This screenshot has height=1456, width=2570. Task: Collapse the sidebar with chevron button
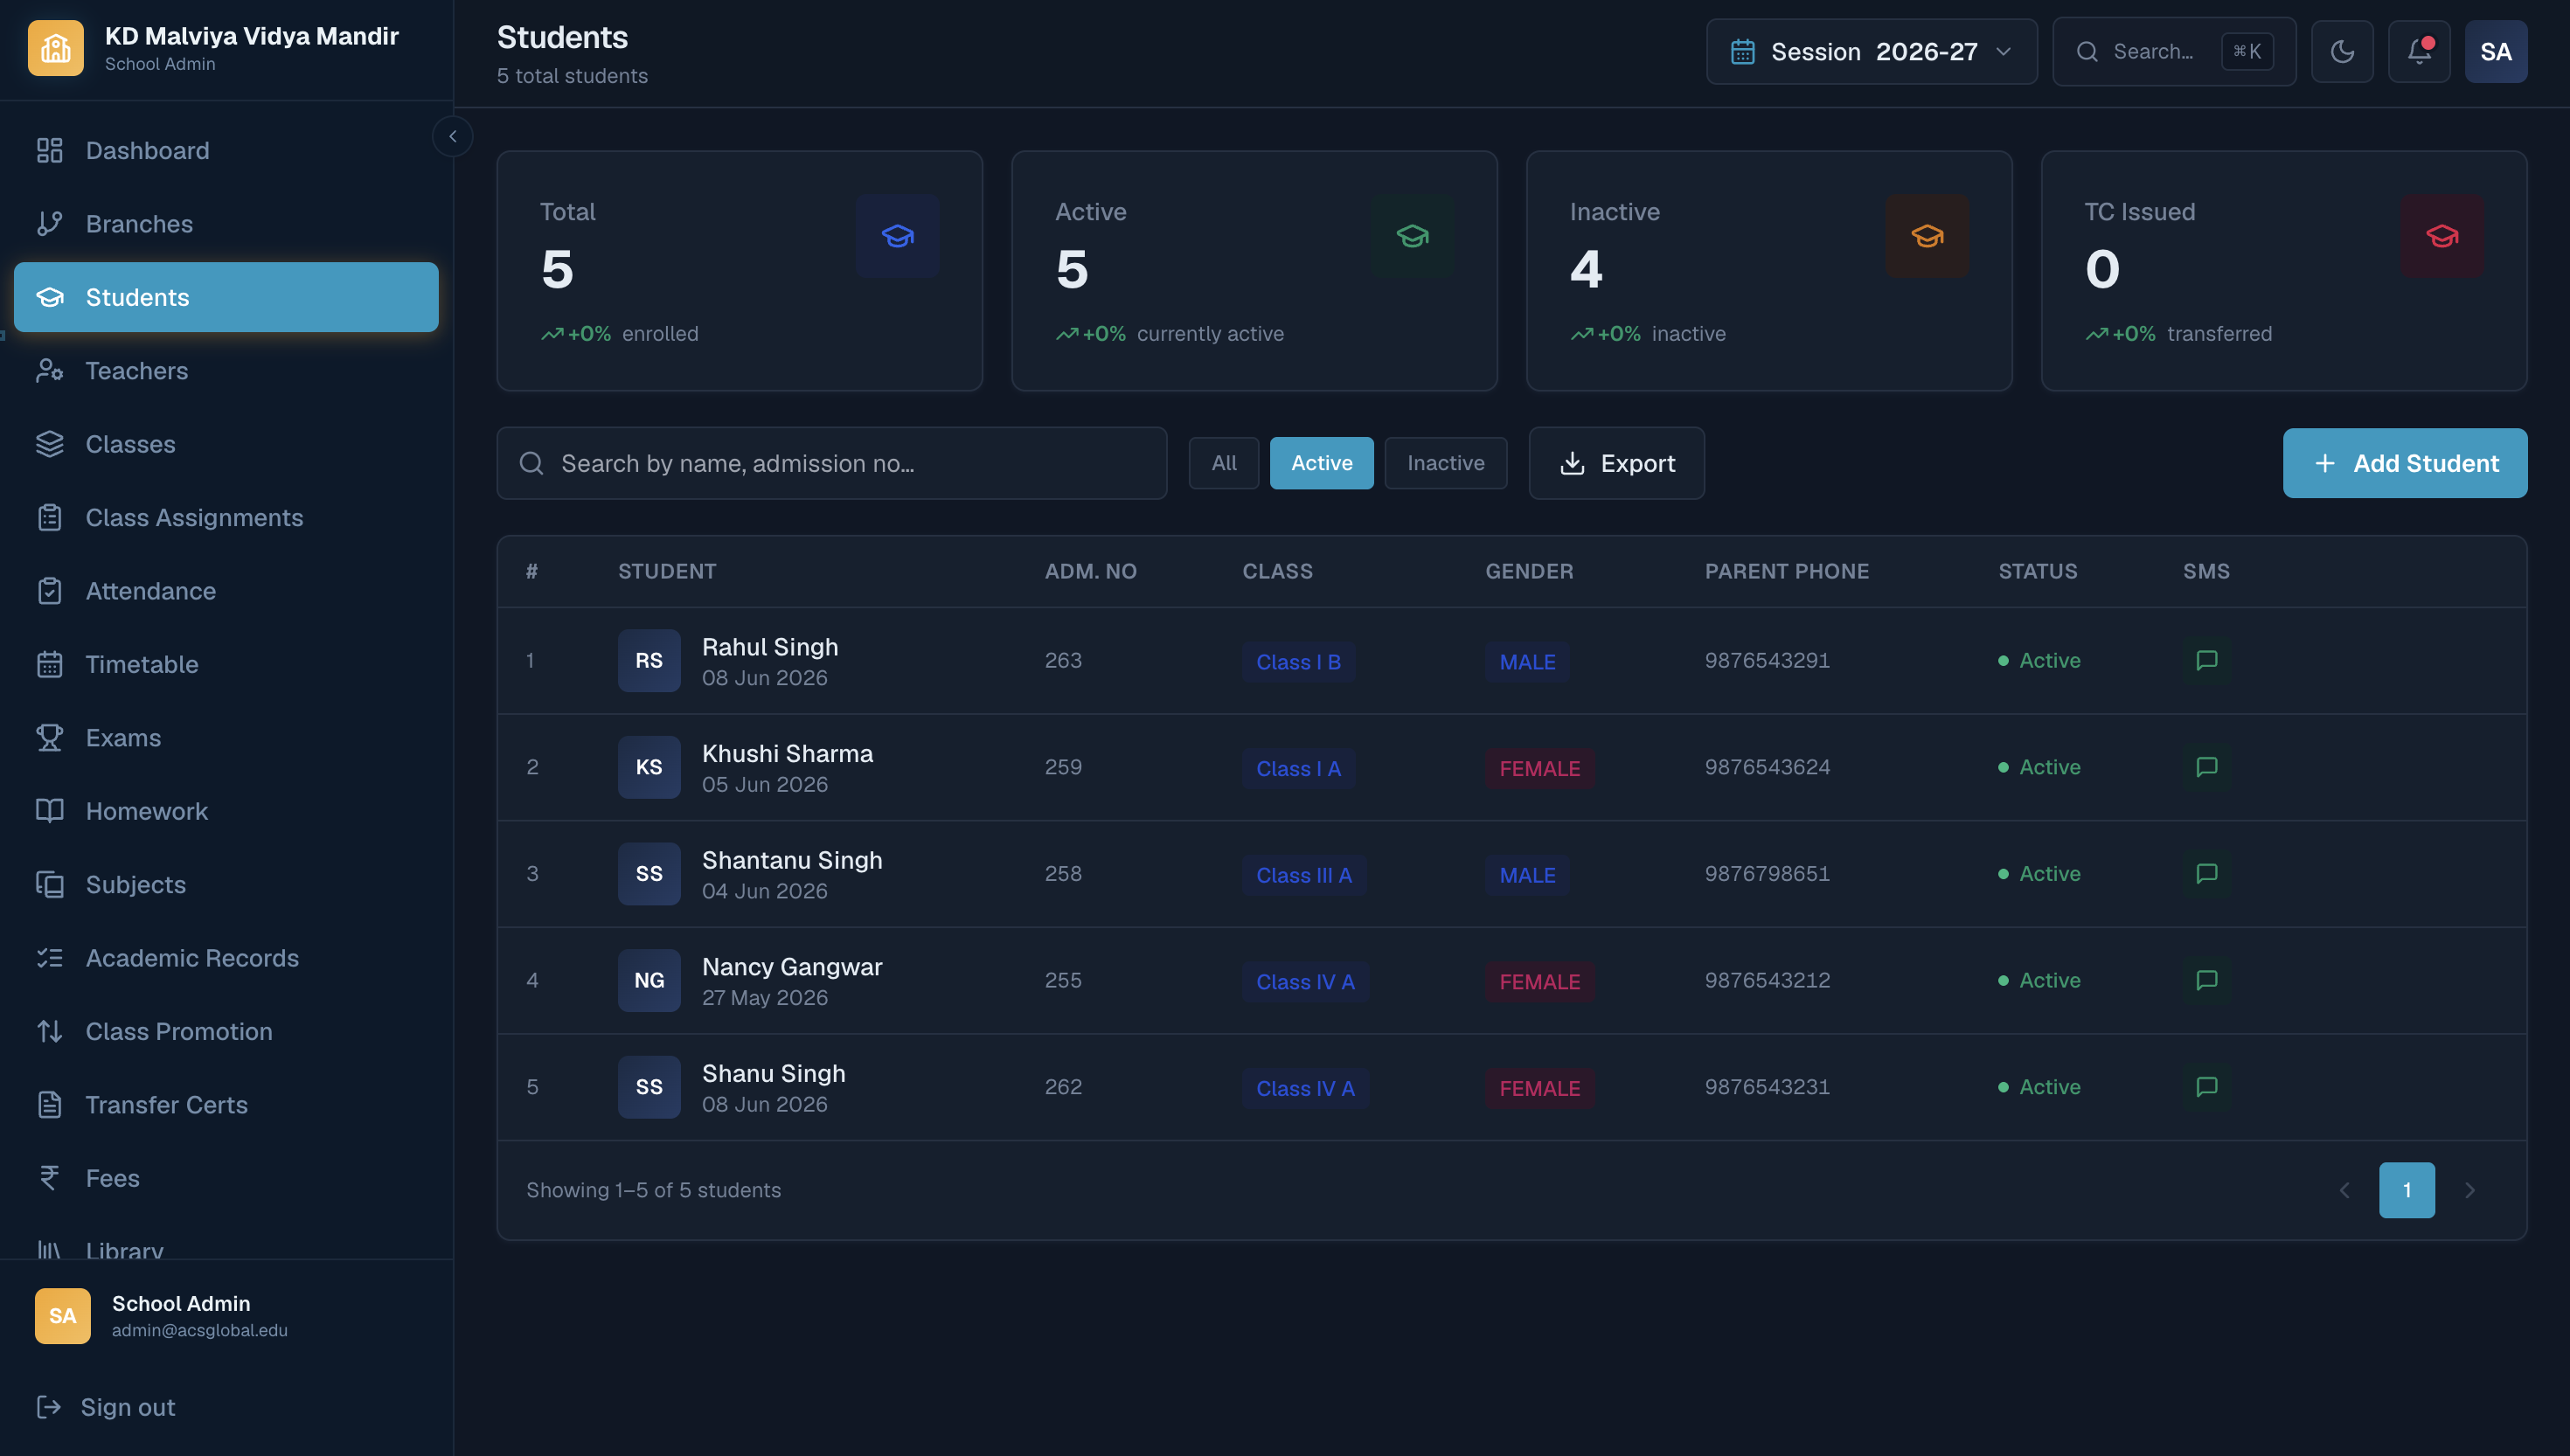[453, 136]
